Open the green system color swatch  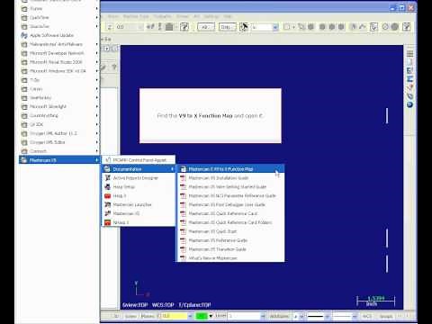pos(202,316)
